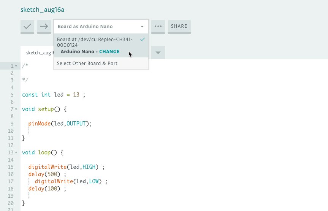328x211 pixels.
Task: Click the void setup() line
Action: click(44, 109)
